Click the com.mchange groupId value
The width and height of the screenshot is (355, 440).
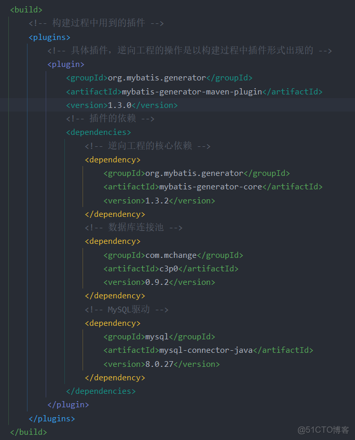click(x=171, y=255)
